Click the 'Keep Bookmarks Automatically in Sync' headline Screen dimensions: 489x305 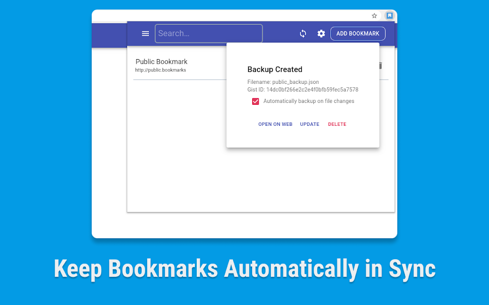tap(244, 269)
